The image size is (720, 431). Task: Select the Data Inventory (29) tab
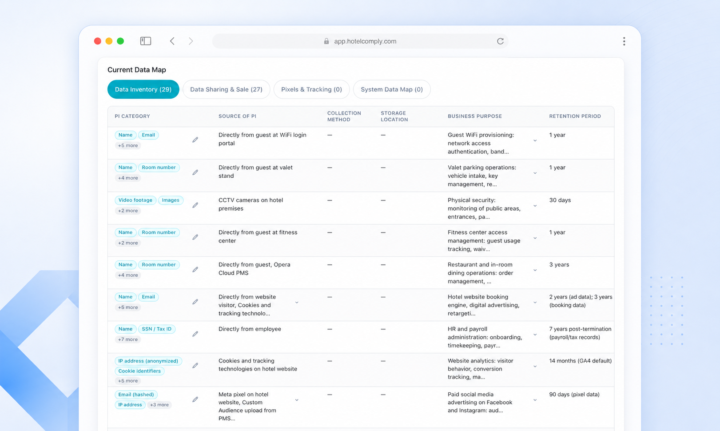(143, 89)
